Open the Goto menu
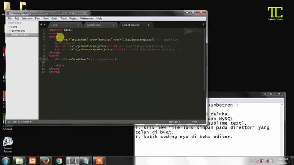294x165 pixels. [x=54, y=18]
